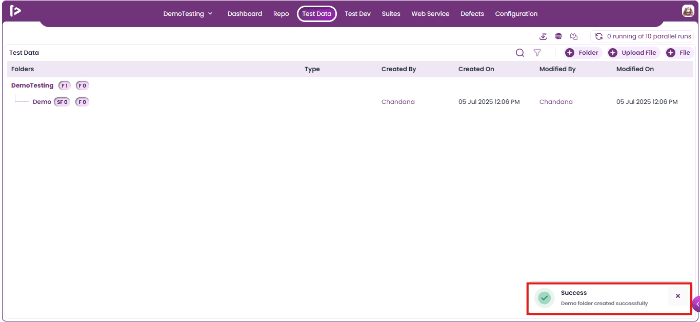Select the DemoTesting root folder

click(32, 85)
